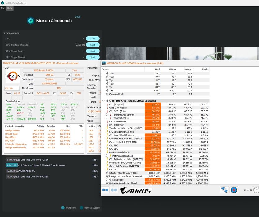Click Caso CPU (média) sensor row
This screenshot has width=259, height=217.
tap(156, 108)
